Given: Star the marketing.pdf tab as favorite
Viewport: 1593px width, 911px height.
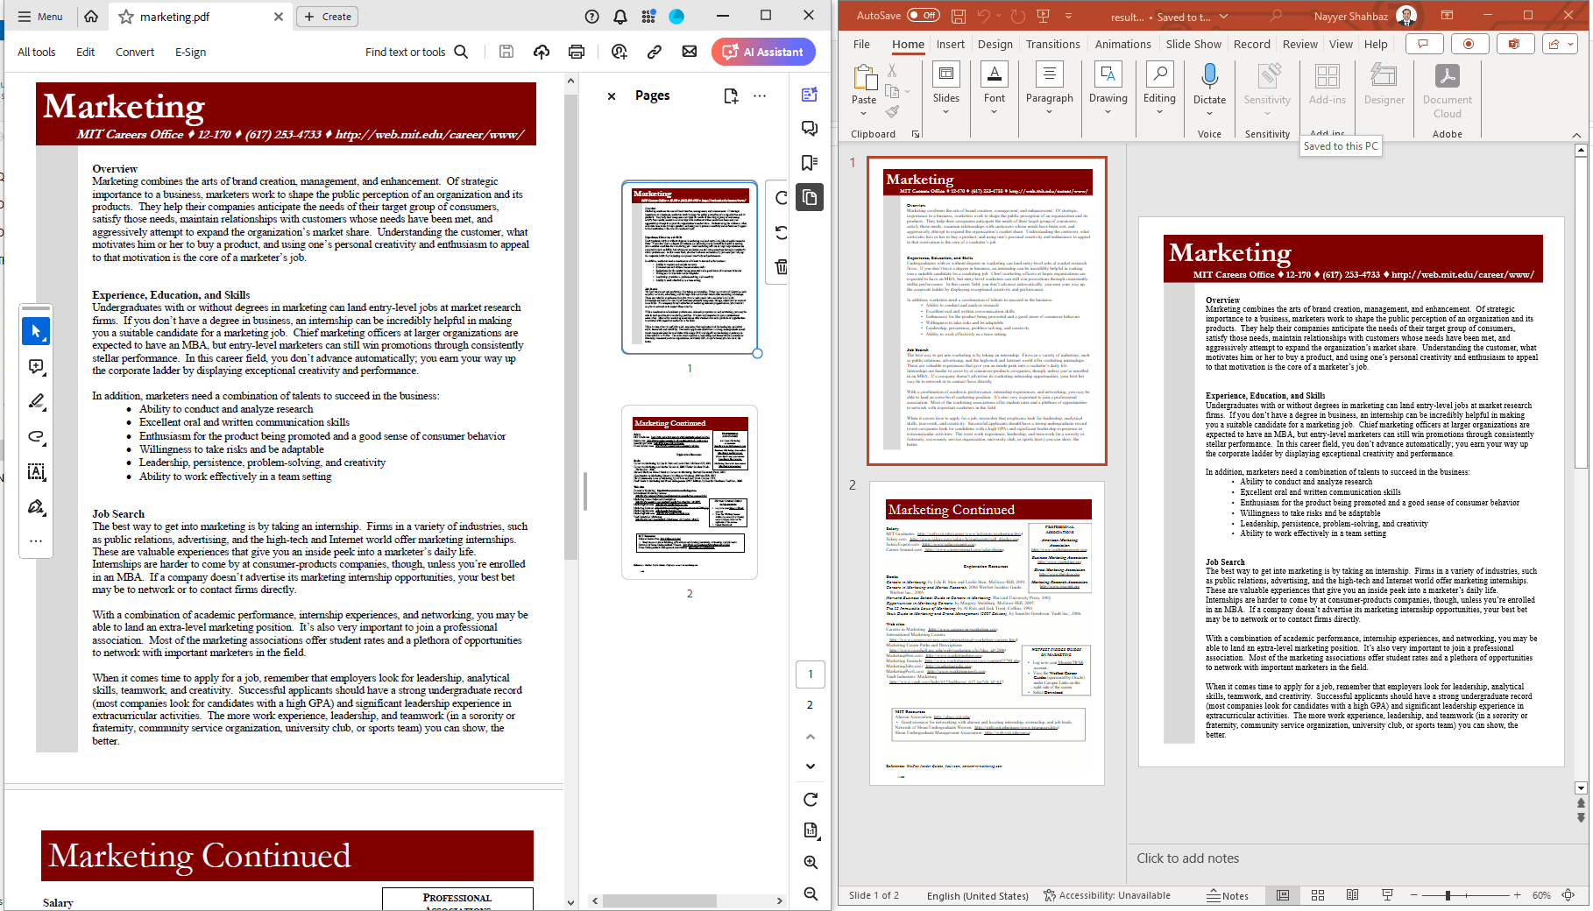Looking at the screenshot, I should click(x=126, y=17).
